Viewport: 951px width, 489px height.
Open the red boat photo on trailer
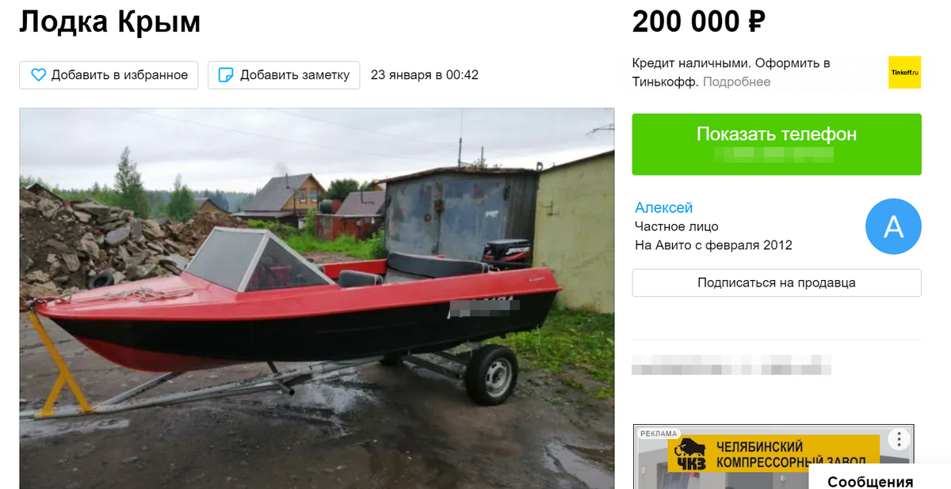click(317, 298)
